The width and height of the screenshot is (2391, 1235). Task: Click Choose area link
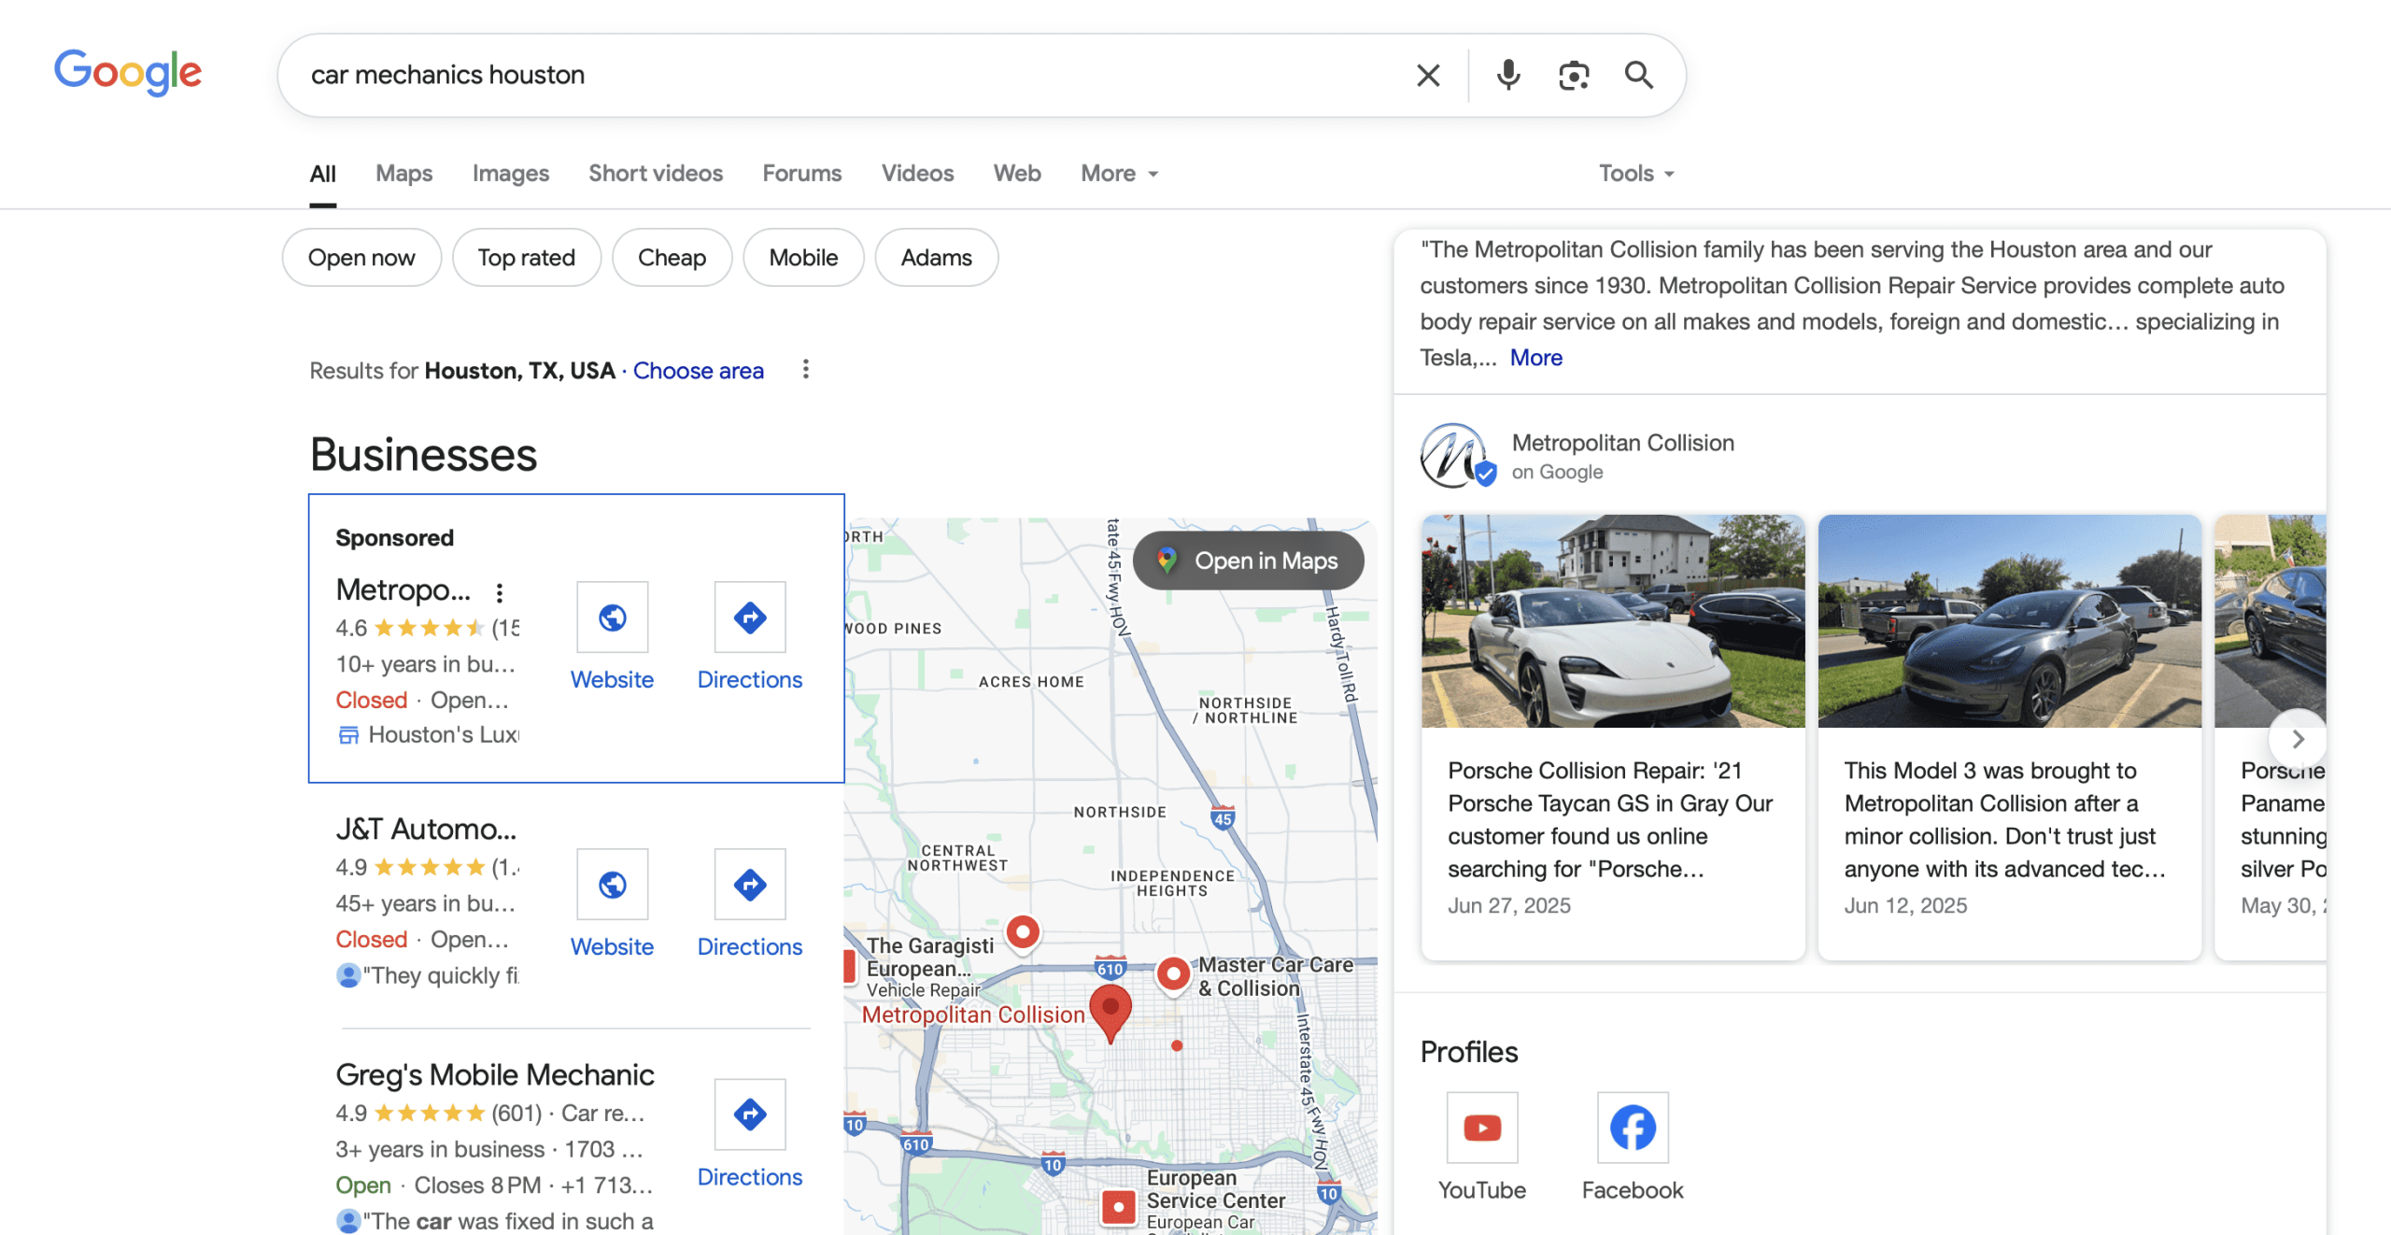(698, 371)
